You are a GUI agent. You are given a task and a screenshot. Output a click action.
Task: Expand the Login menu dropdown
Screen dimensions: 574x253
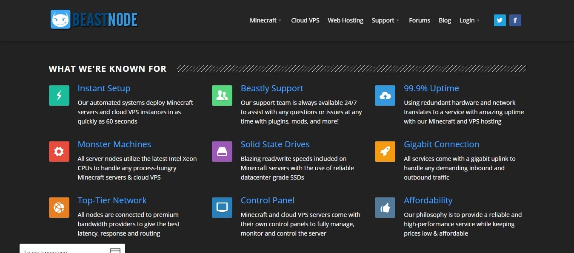click(x=469, y=20)
